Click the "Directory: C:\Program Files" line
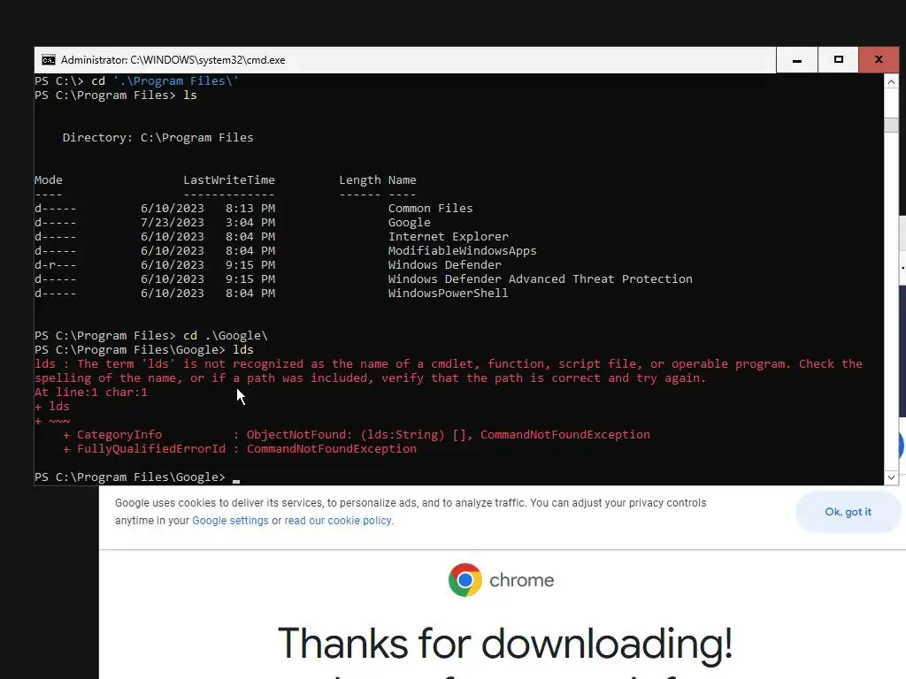The width and height of the screenshot is (906, 679). 157,137
